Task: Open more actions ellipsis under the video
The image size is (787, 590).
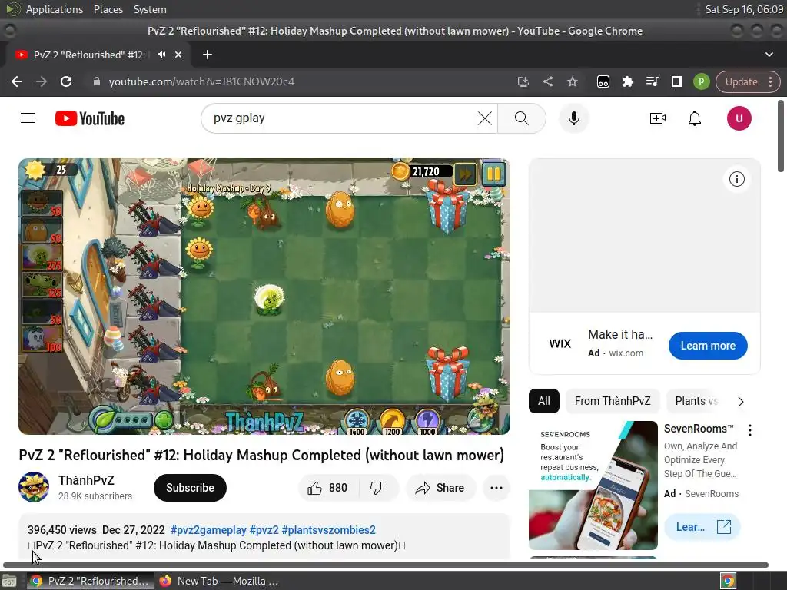Action: 496,488
